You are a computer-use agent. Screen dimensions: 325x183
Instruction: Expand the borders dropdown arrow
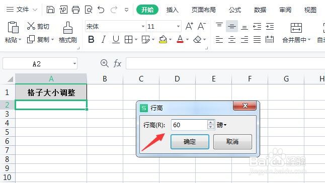[x=136, y=39]
